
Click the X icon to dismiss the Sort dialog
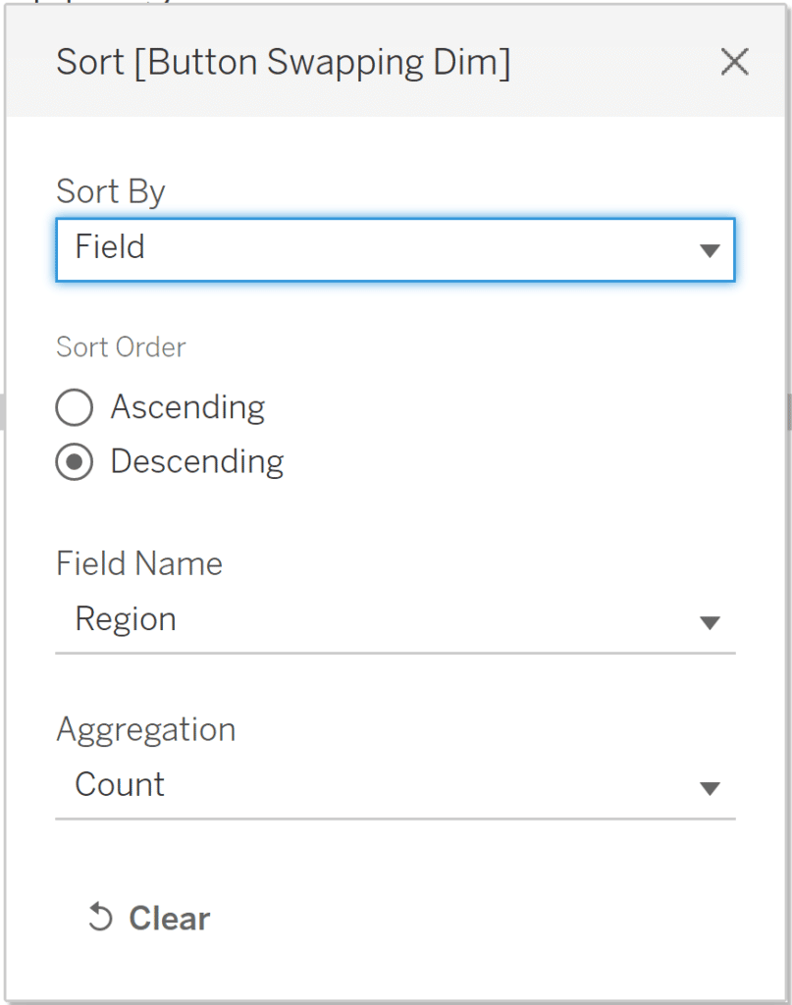click(734, 61)
